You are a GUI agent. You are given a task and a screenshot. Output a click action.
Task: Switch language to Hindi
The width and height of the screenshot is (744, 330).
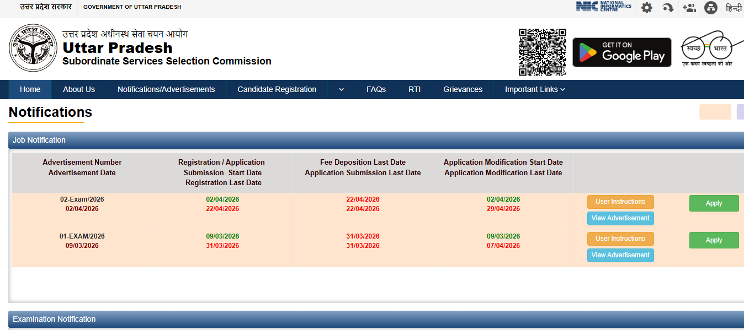click(734, 8)
